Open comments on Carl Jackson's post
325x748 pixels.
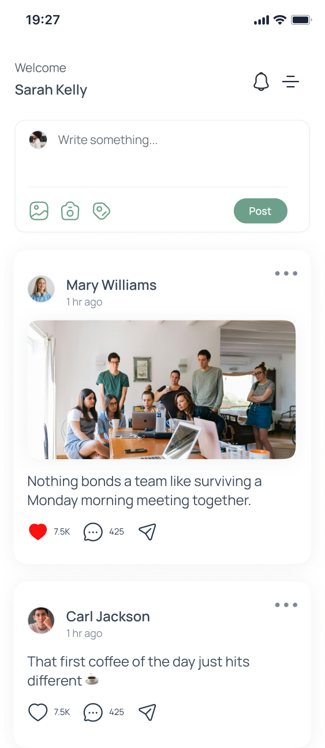click(x=93, y=712)
